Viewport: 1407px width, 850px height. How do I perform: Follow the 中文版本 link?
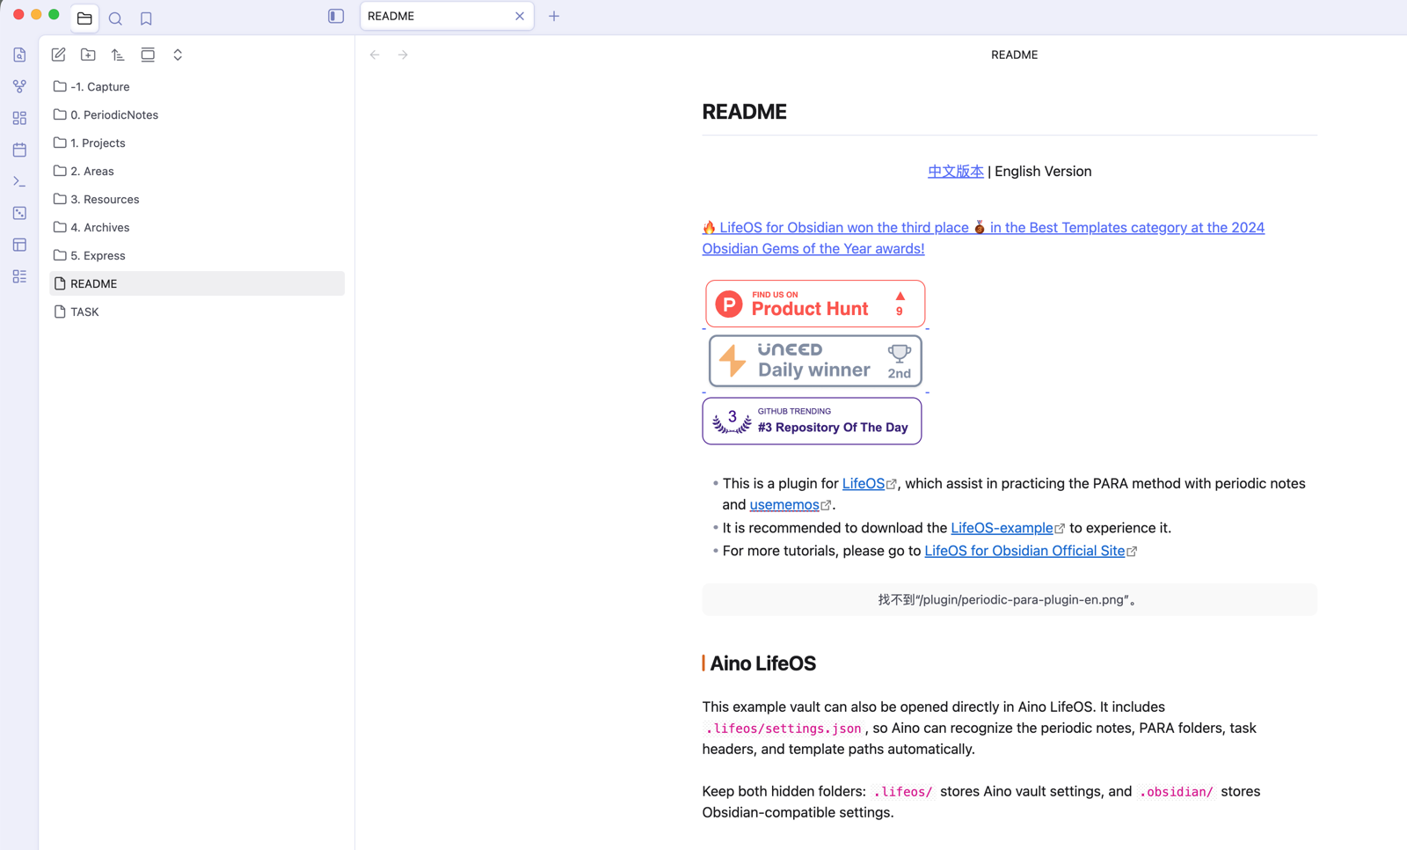click(955, 172)
